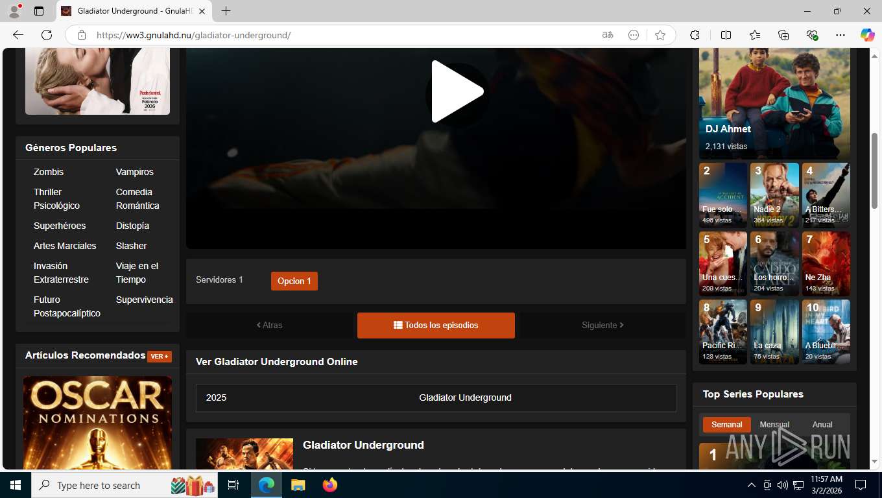Open Artes Marciales genre
Image resolution: width=882 pixels, height=498 pixels.
pos(65,246)
